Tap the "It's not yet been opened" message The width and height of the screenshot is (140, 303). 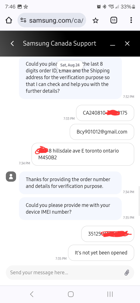click(x=101, y=253)
